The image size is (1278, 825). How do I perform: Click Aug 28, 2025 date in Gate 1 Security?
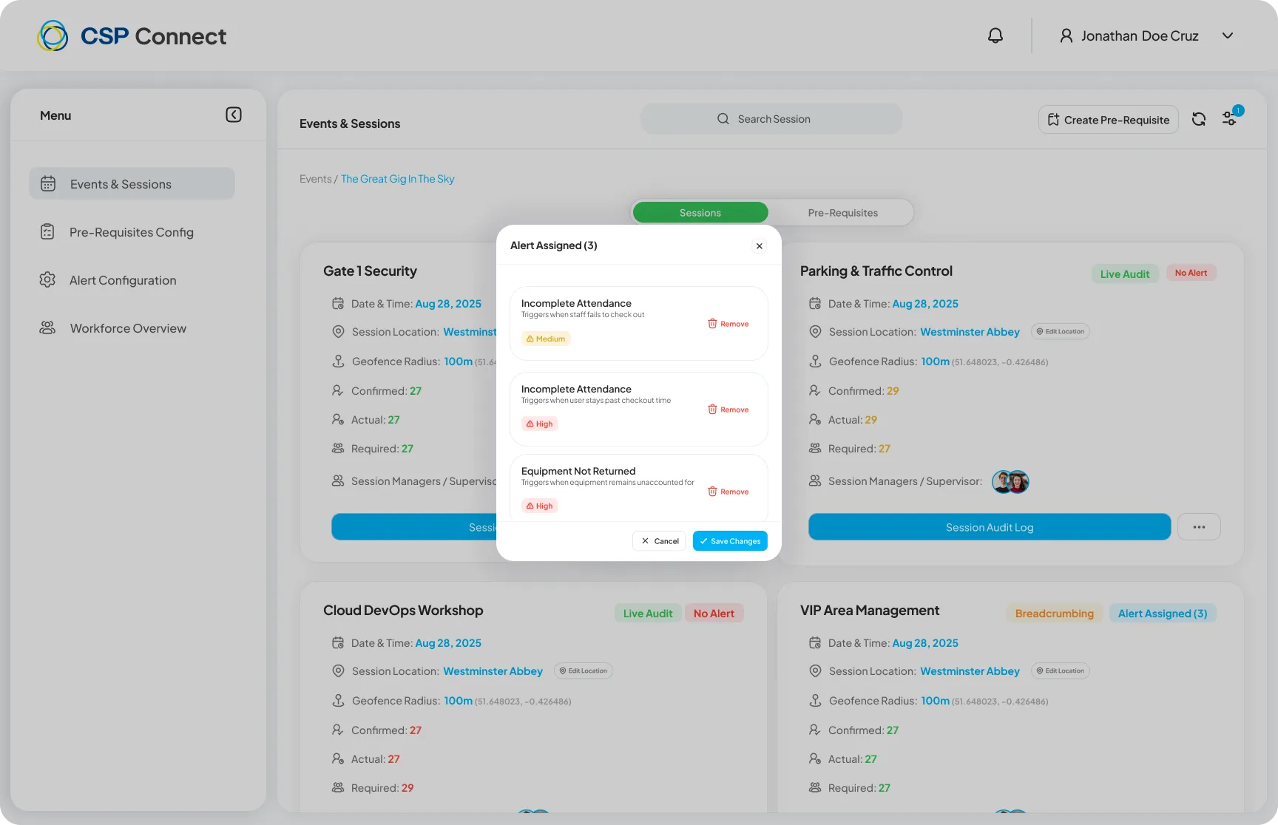[x=448, y=304]
